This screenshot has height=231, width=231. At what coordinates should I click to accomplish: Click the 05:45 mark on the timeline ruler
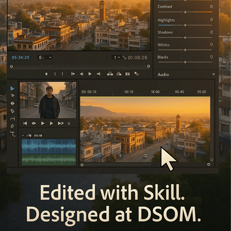[x=179, y=92]
